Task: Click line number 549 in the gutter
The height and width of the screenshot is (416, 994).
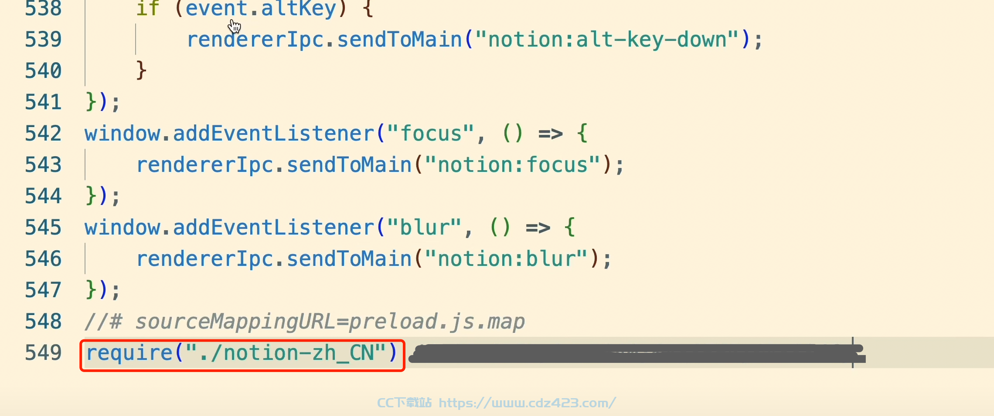Action: (x=43, y=352)
